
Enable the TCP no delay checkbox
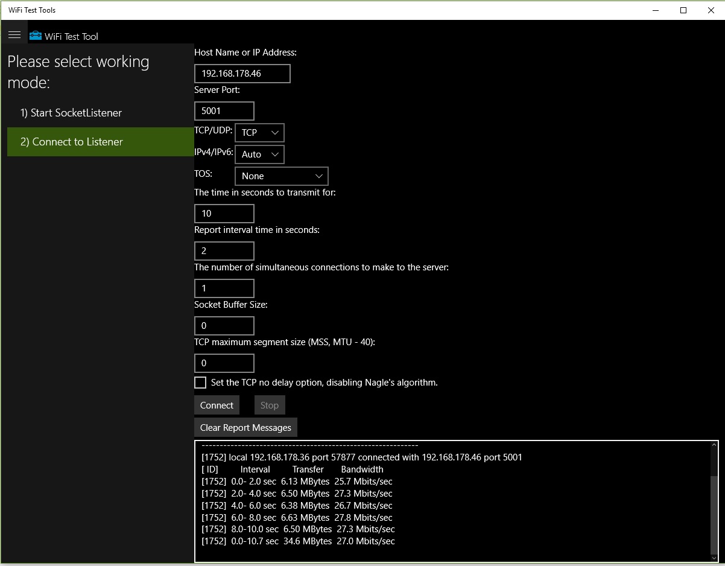tap(200, 383)
